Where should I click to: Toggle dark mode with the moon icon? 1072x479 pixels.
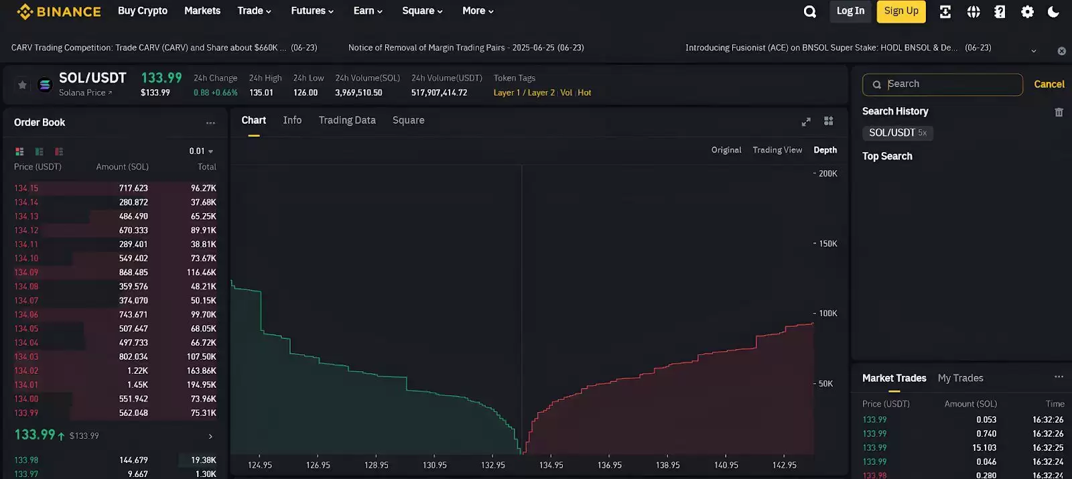pos(1053,11)
